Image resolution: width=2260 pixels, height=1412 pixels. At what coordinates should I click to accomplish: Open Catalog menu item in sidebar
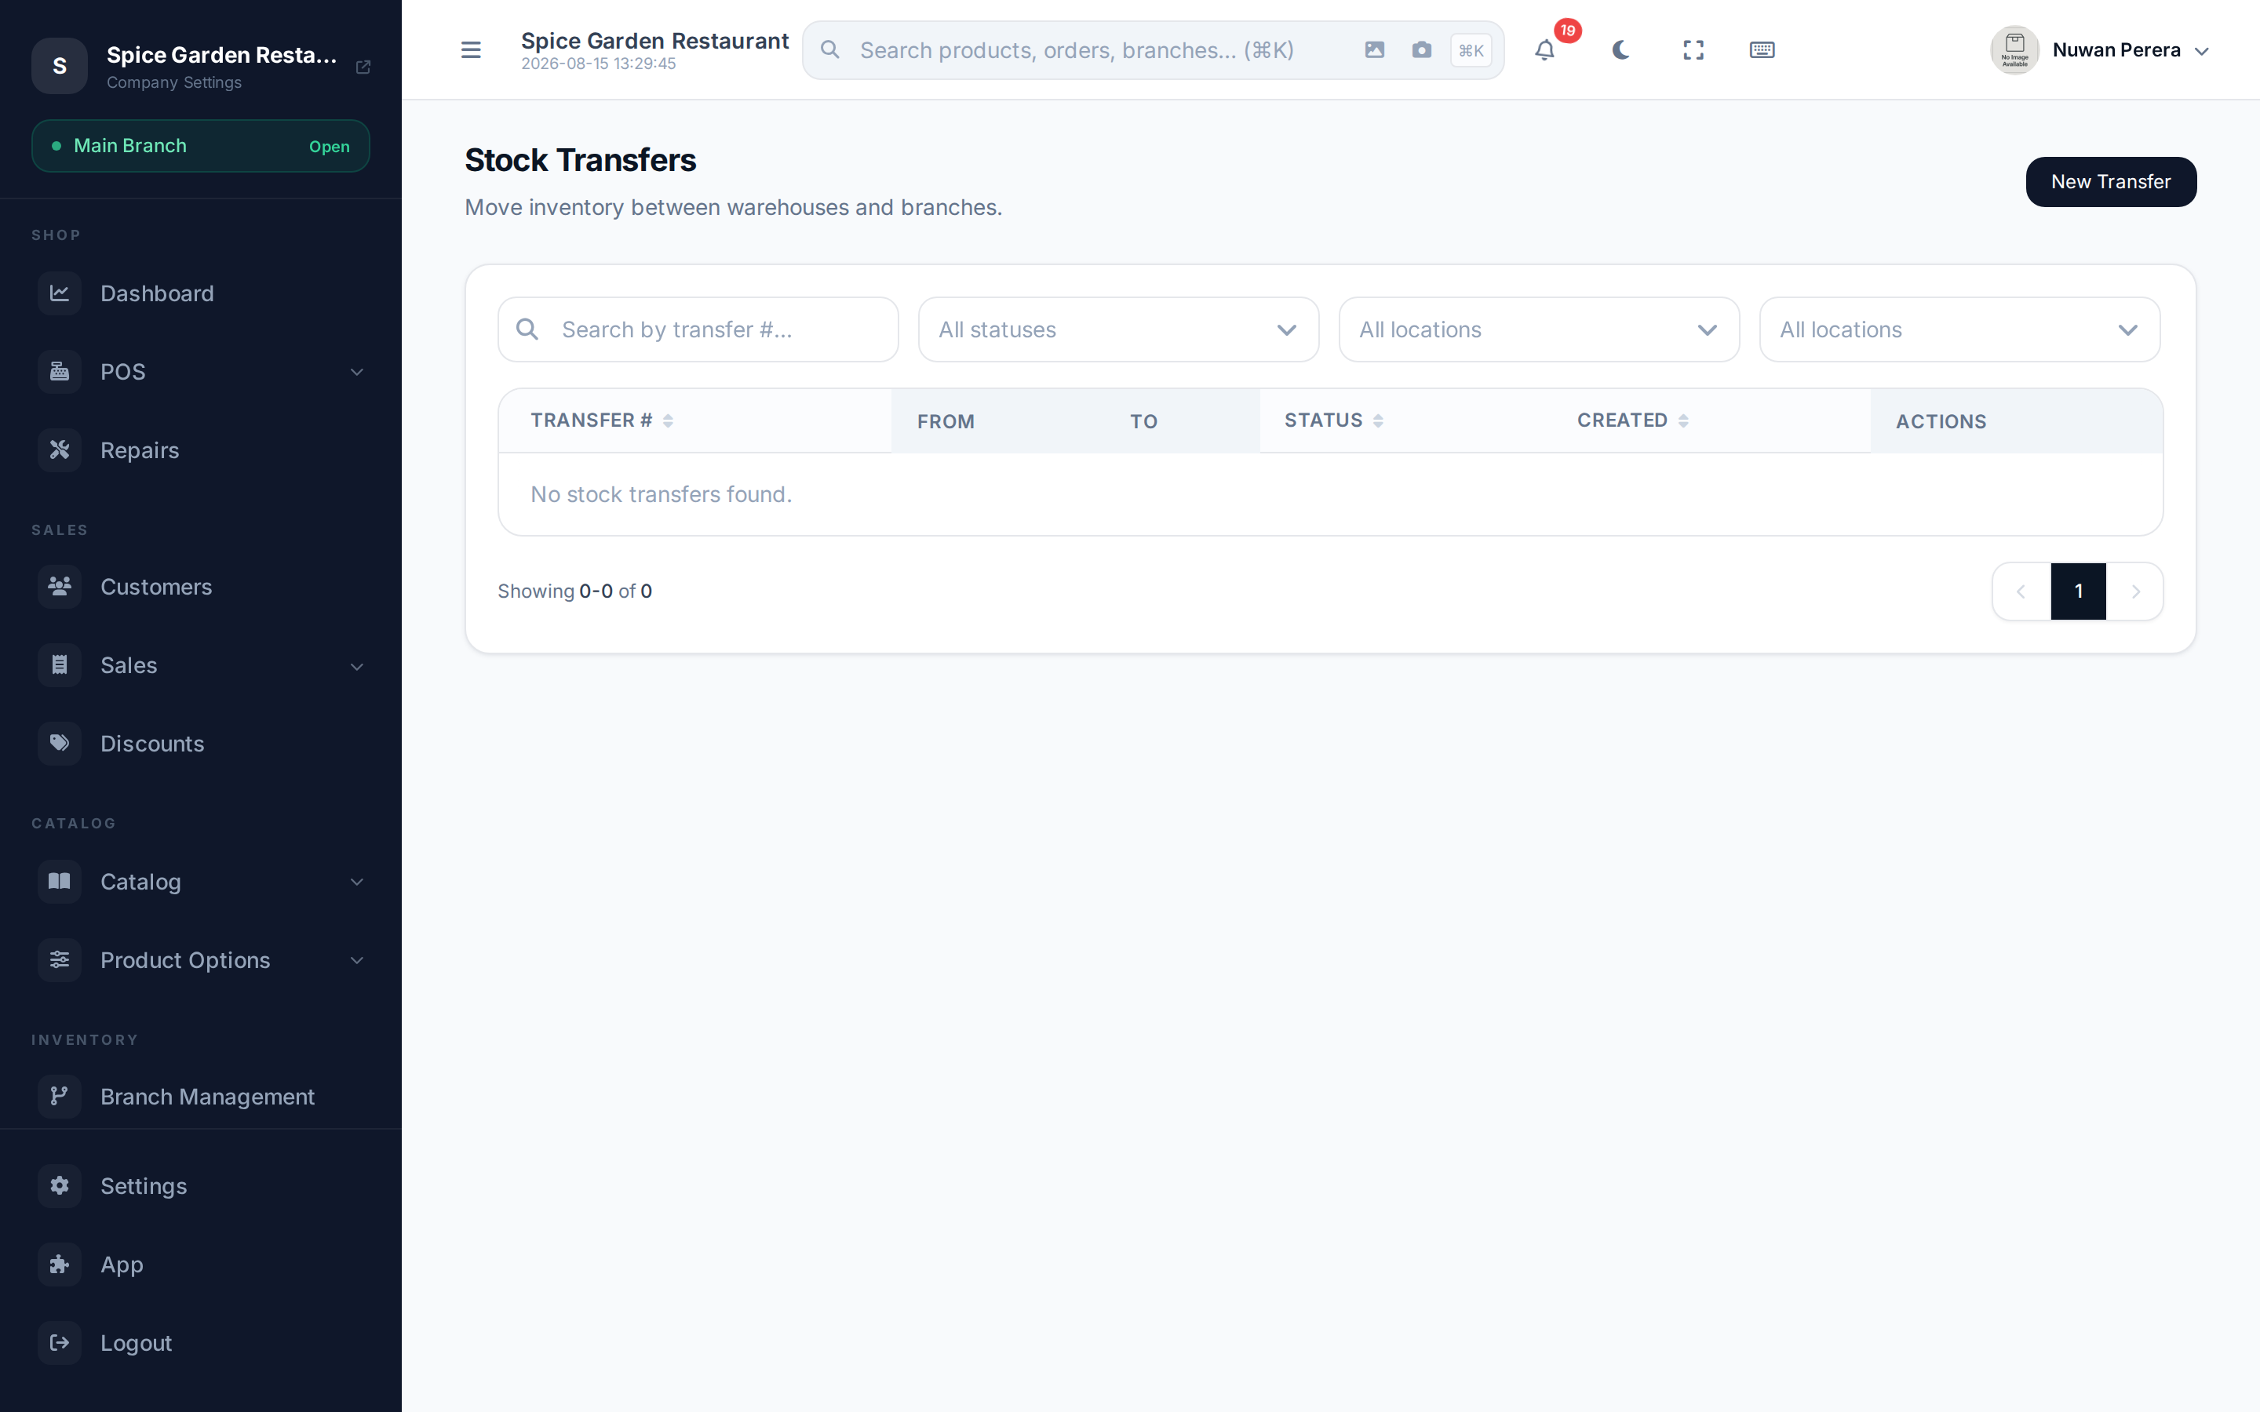click(x=201, y=882)
